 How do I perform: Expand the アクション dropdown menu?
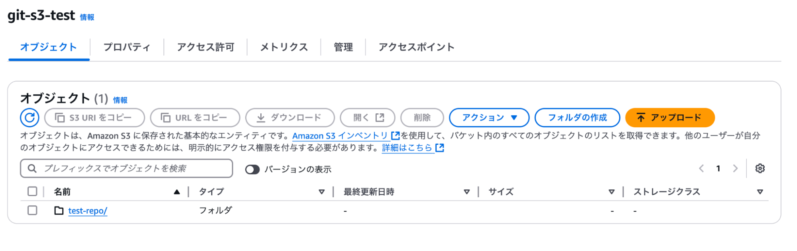point(489,118)
